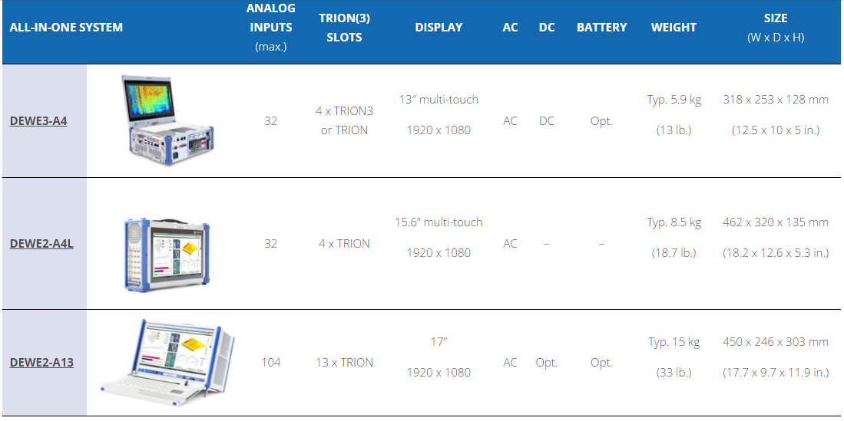Click the DEWE3-A4 device image
This screenshot has height=421, width=844.
click(164, 121)
